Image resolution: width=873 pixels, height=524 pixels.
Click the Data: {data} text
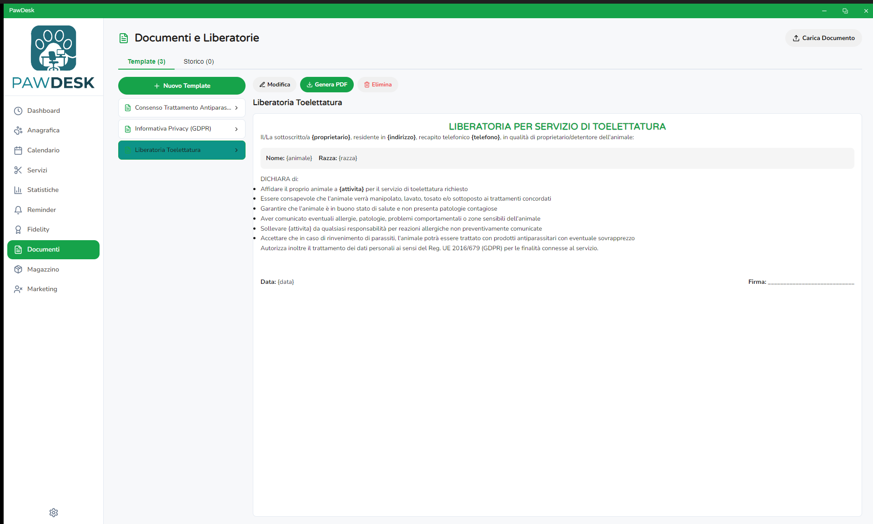[x=277, y=282]
